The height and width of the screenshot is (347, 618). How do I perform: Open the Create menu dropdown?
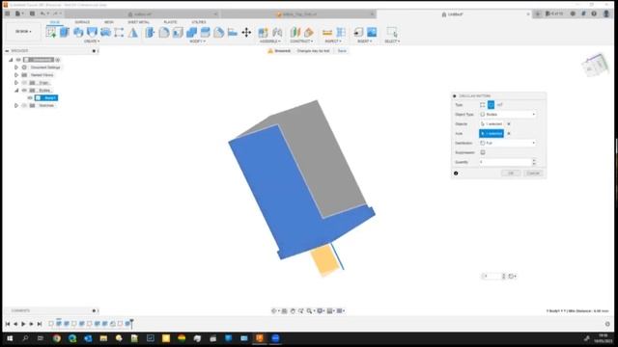(x=92, y=41)
